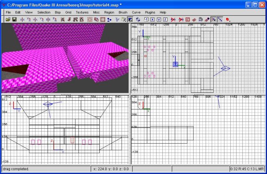The width and height of the screenshot is (267, 174).
Task: Activate the Clipper tool icon
Action: [109, 20]
